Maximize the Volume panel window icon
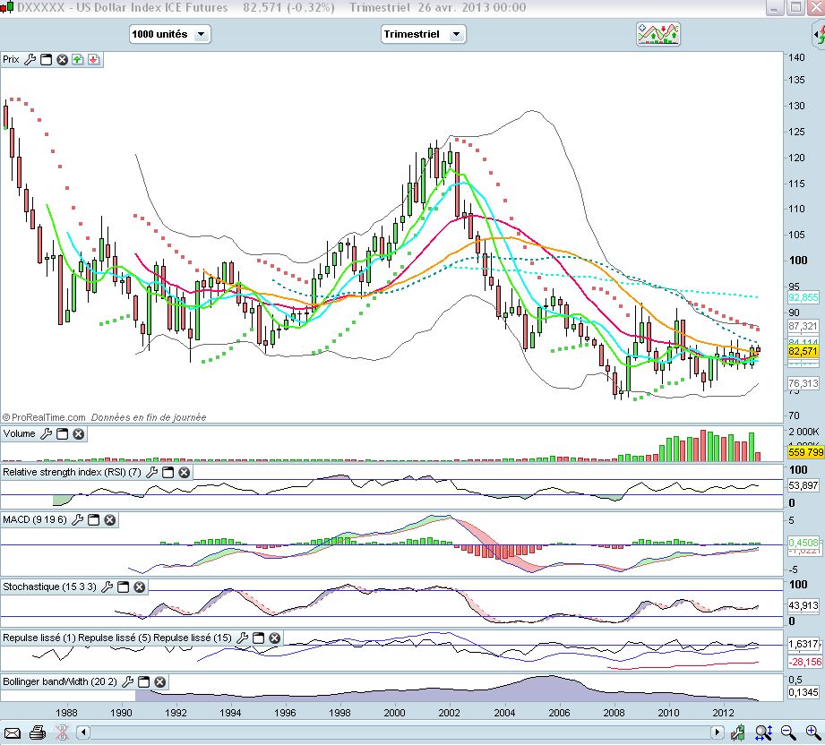The image size is (825, 745). pyautogui.click(x=62, y=434)
